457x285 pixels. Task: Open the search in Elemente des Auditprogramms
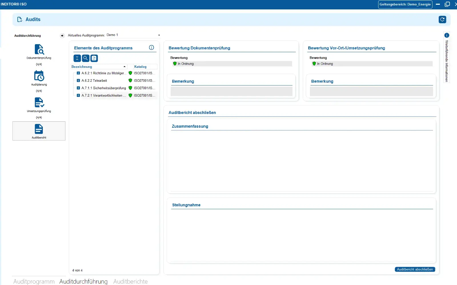click(85, 58)
